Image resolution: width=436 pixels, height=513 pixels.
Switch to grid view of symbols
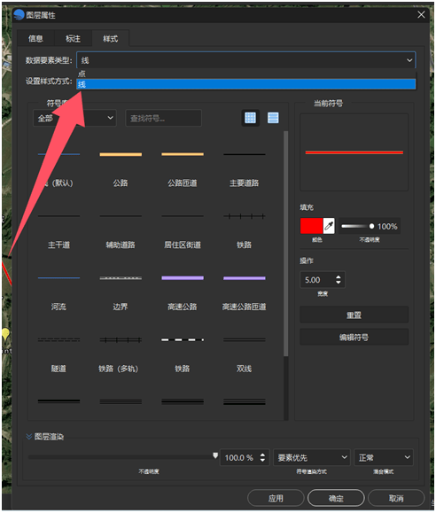[251, 118]
